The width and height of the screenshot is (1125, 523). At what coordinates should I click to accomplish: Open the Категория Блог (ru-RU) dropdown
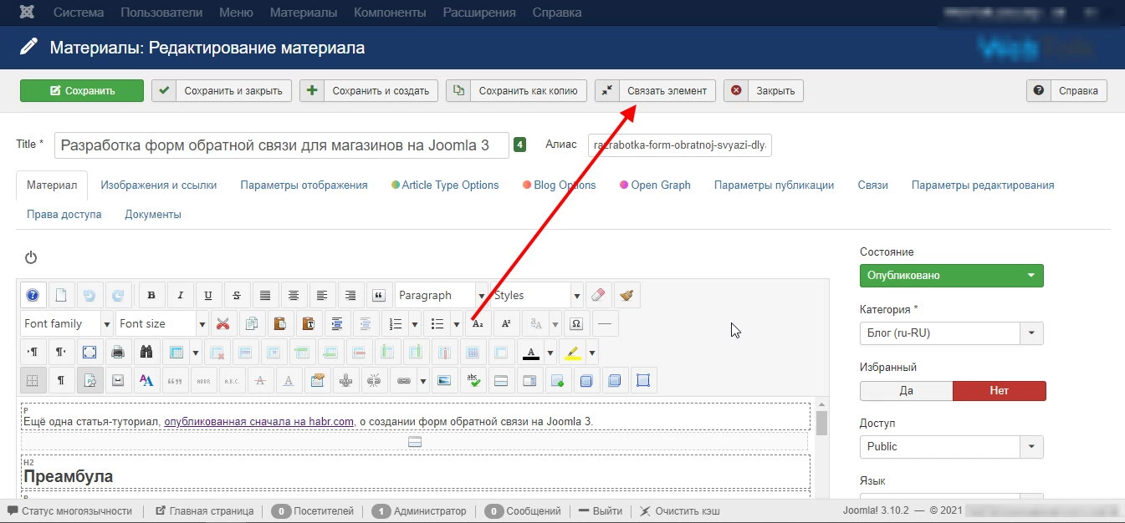[952, 333]
